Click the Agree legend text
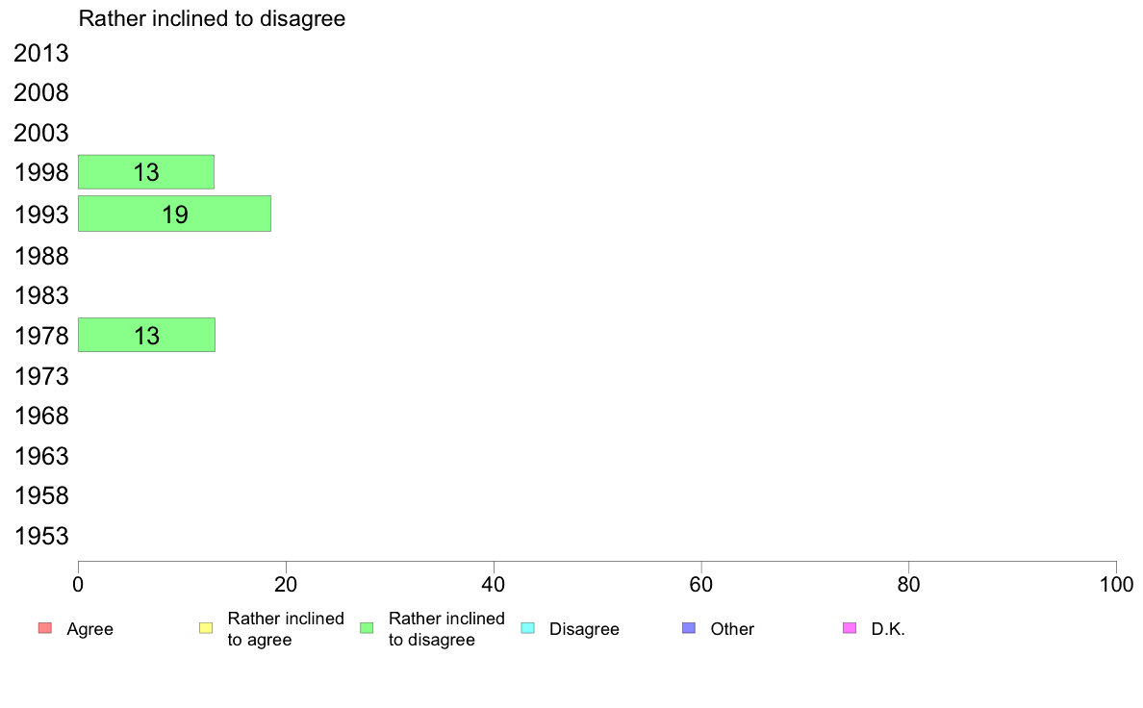The width and height of the screenshot is (1143, 708). click(x=89, y=628)
